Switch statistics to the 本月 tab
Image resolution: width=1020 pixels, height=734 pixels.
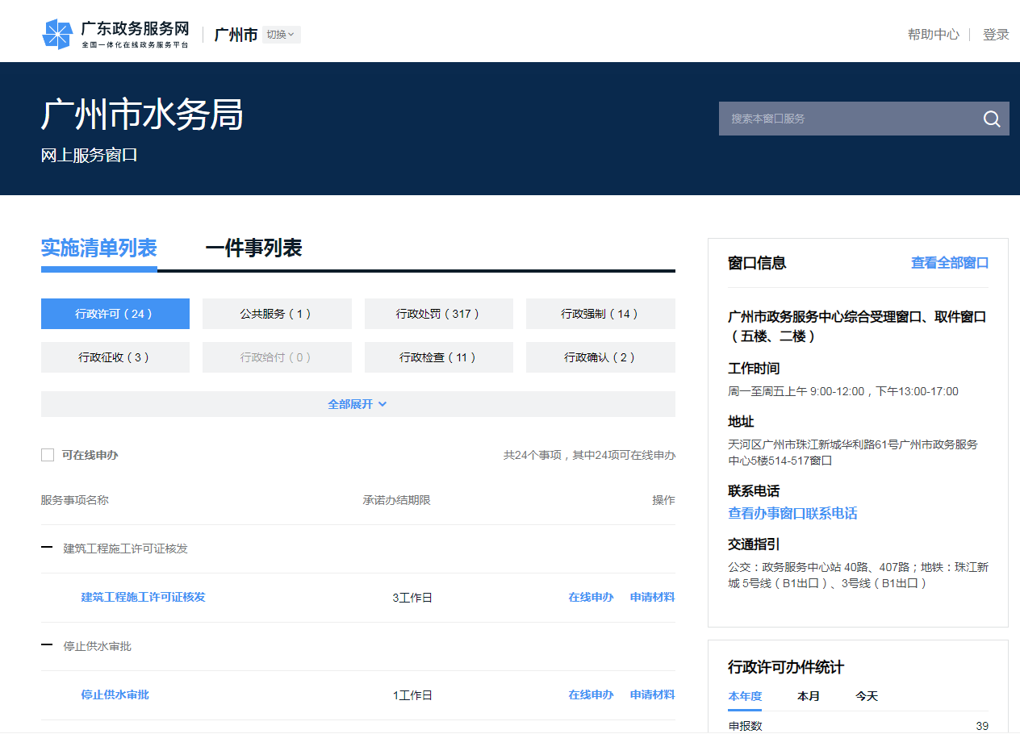pos(808,696)
